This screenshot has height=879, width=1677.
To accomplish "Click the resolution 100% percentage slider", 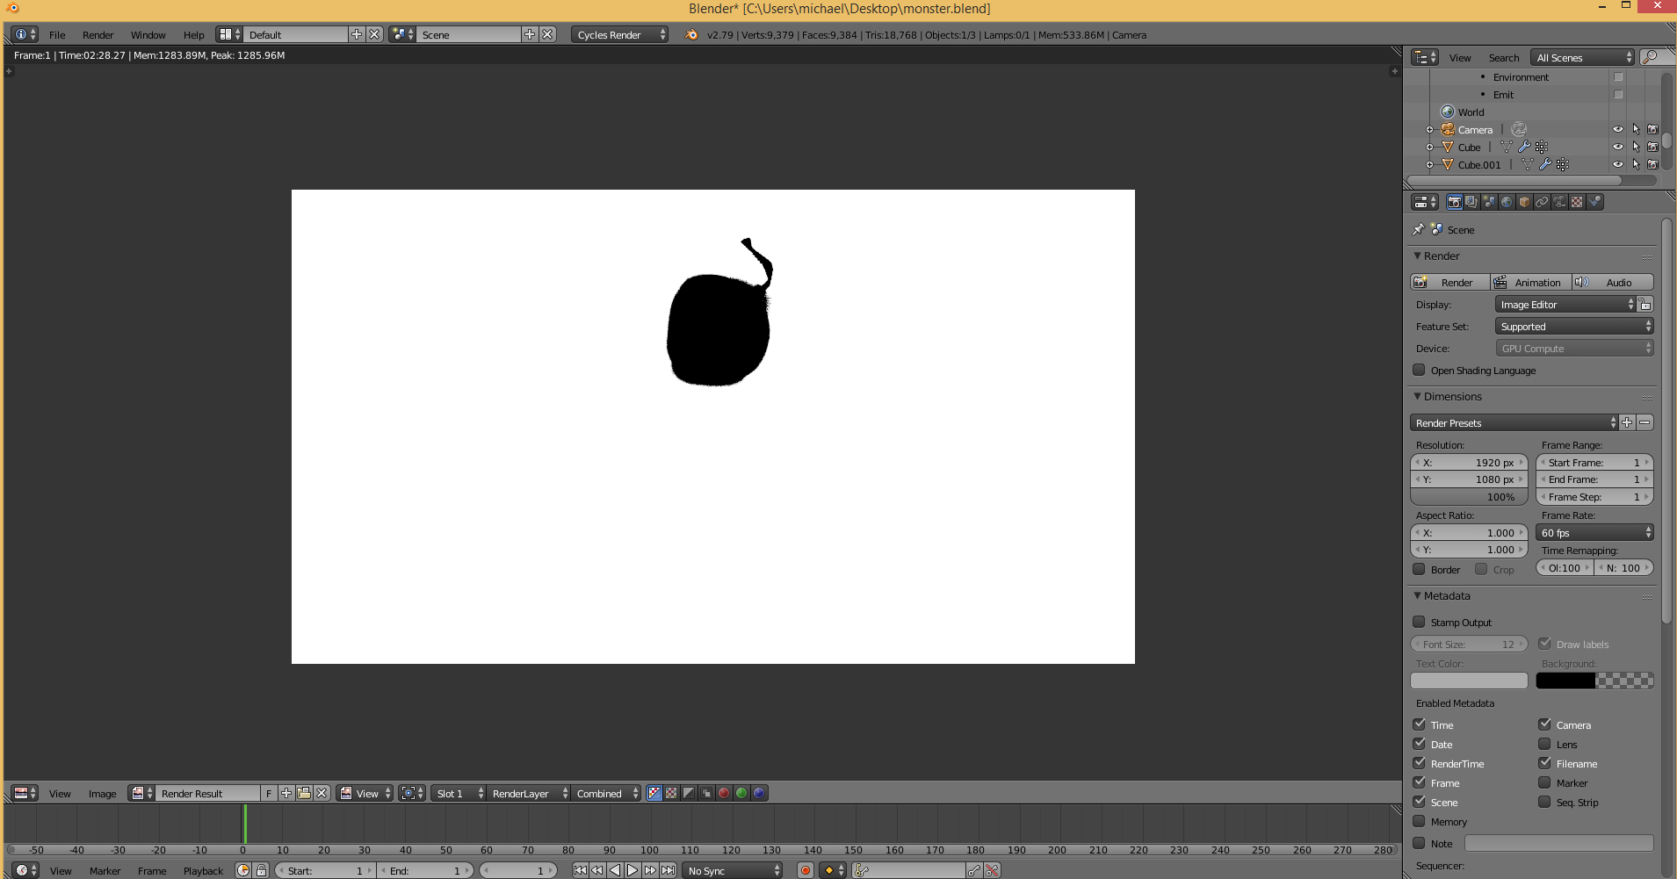I will tap(1469, 496).
